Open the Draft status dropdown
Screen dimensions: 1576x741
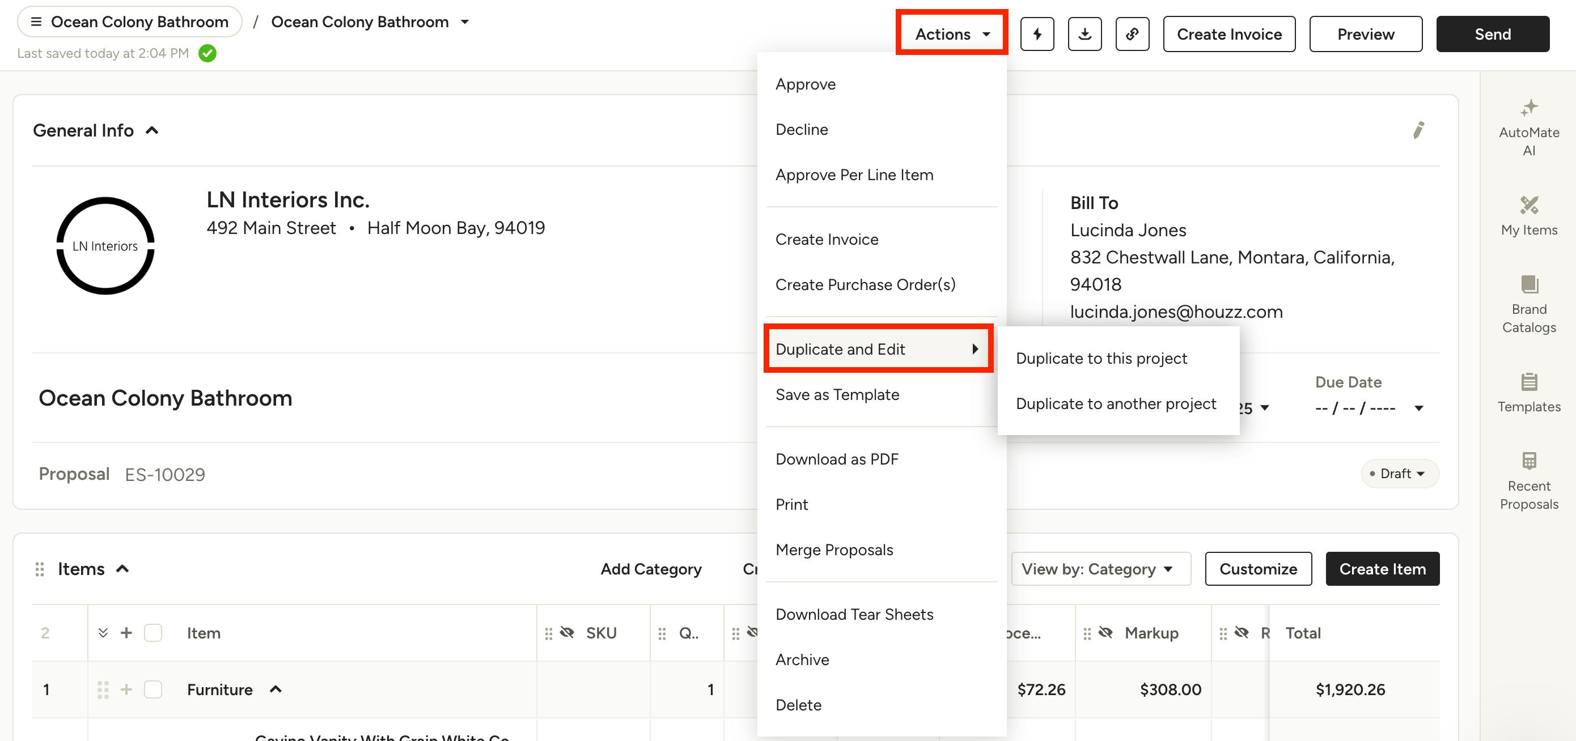pos(1400,474)
